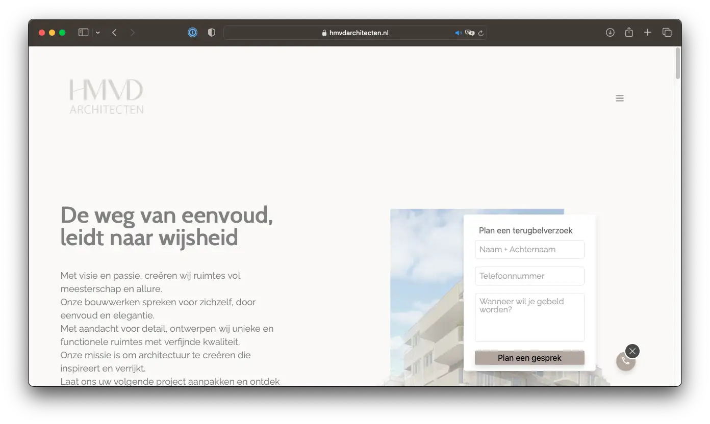Click the hmvdarchitecten.nl address bar
The width and height of the screenshot is (710, 424).
tap(355, 33)
